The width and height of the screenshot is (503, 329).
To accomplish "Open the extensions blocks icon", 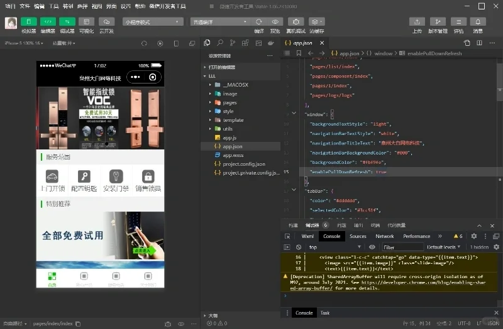I will tap(245, 43).
